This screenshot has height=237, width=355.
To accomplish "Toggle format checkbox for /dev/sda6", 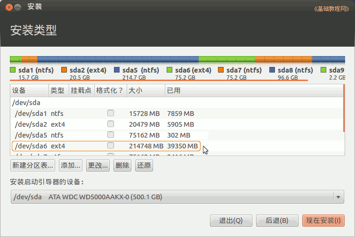I will [111, 146].
